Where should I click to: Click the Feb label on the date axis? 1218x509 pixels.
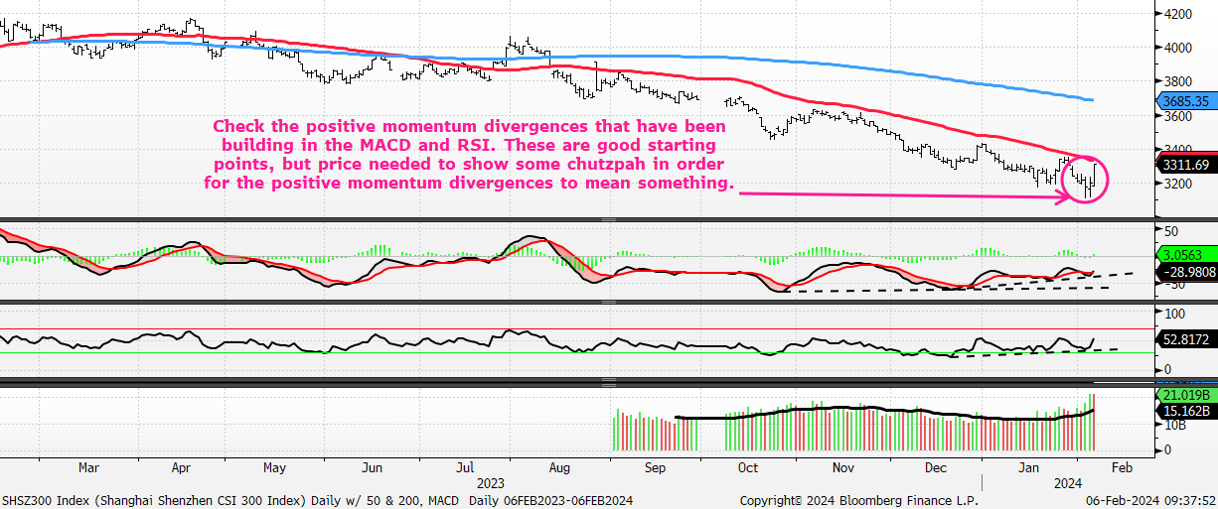pyautogui.click(x=1122, y=465)
